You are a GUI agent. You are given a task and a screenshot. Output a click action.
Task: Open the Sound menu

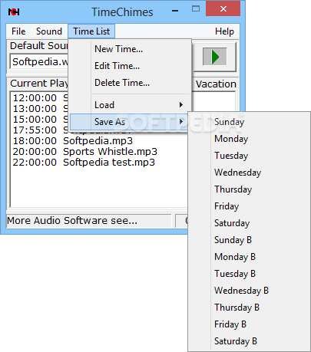[x=49, y=31]
